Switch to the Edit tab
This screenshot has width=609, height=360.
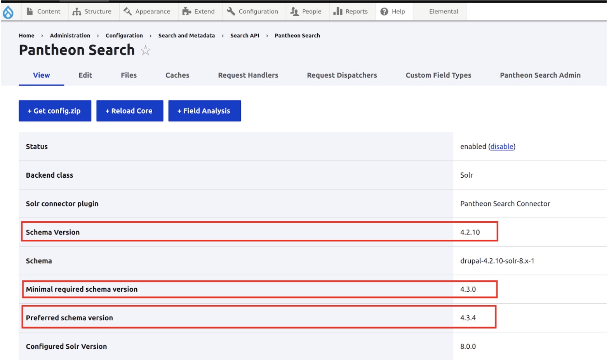coord(85,75)
